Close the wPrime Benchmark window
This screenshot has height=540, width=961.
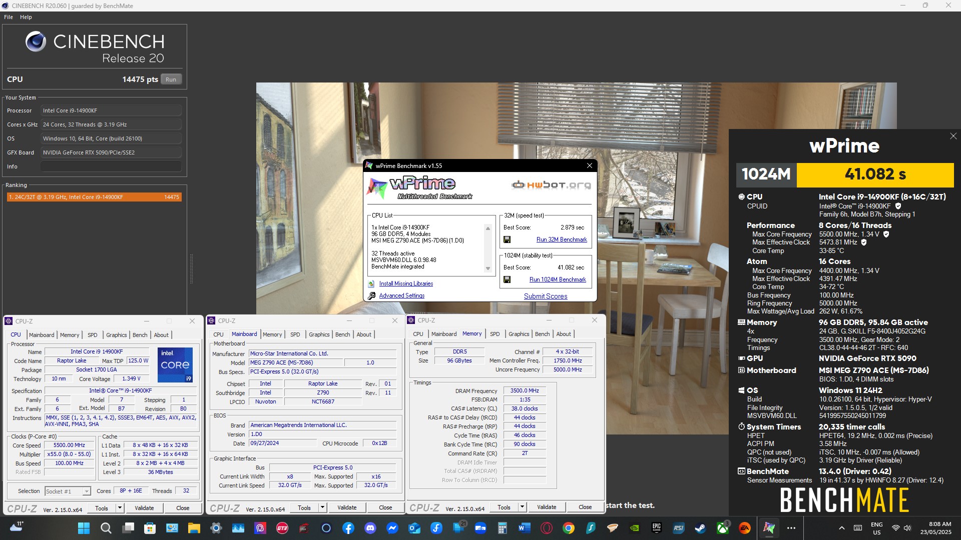589,165
